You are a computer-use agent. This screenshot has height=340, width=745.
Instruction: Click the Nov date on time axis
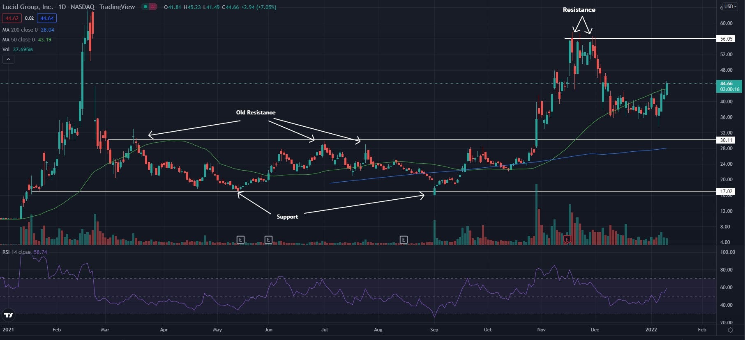pos(542,330)
